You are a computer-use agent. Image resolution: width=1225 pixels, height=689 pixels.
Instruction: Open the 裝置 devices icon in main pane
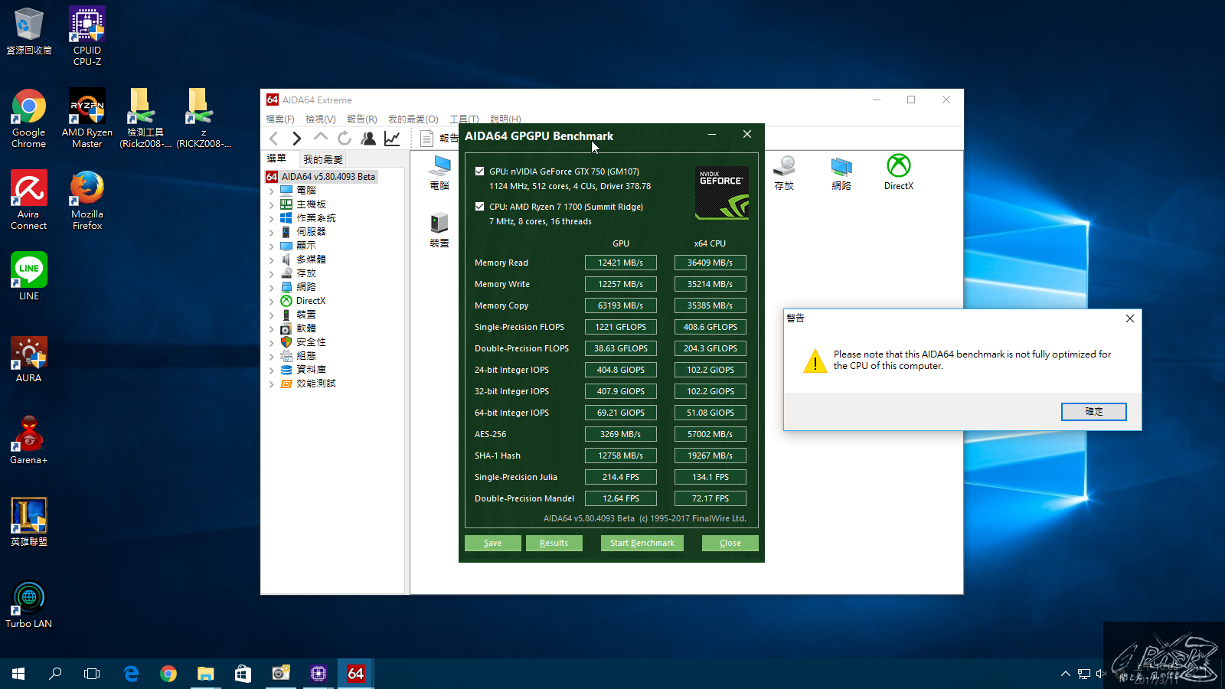pyautogui.click(x=439, y=230)
